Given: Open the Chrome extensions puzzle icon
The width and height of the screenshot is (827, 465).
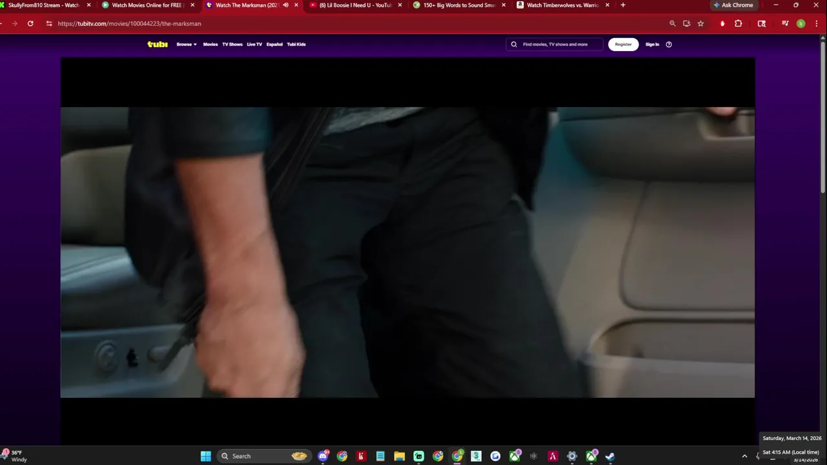Looking at the screenshot, I should [x=738, y=23].
